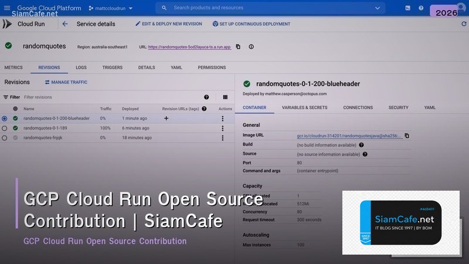Refresh the service details page
469x264 pixels.
[464, 23]
